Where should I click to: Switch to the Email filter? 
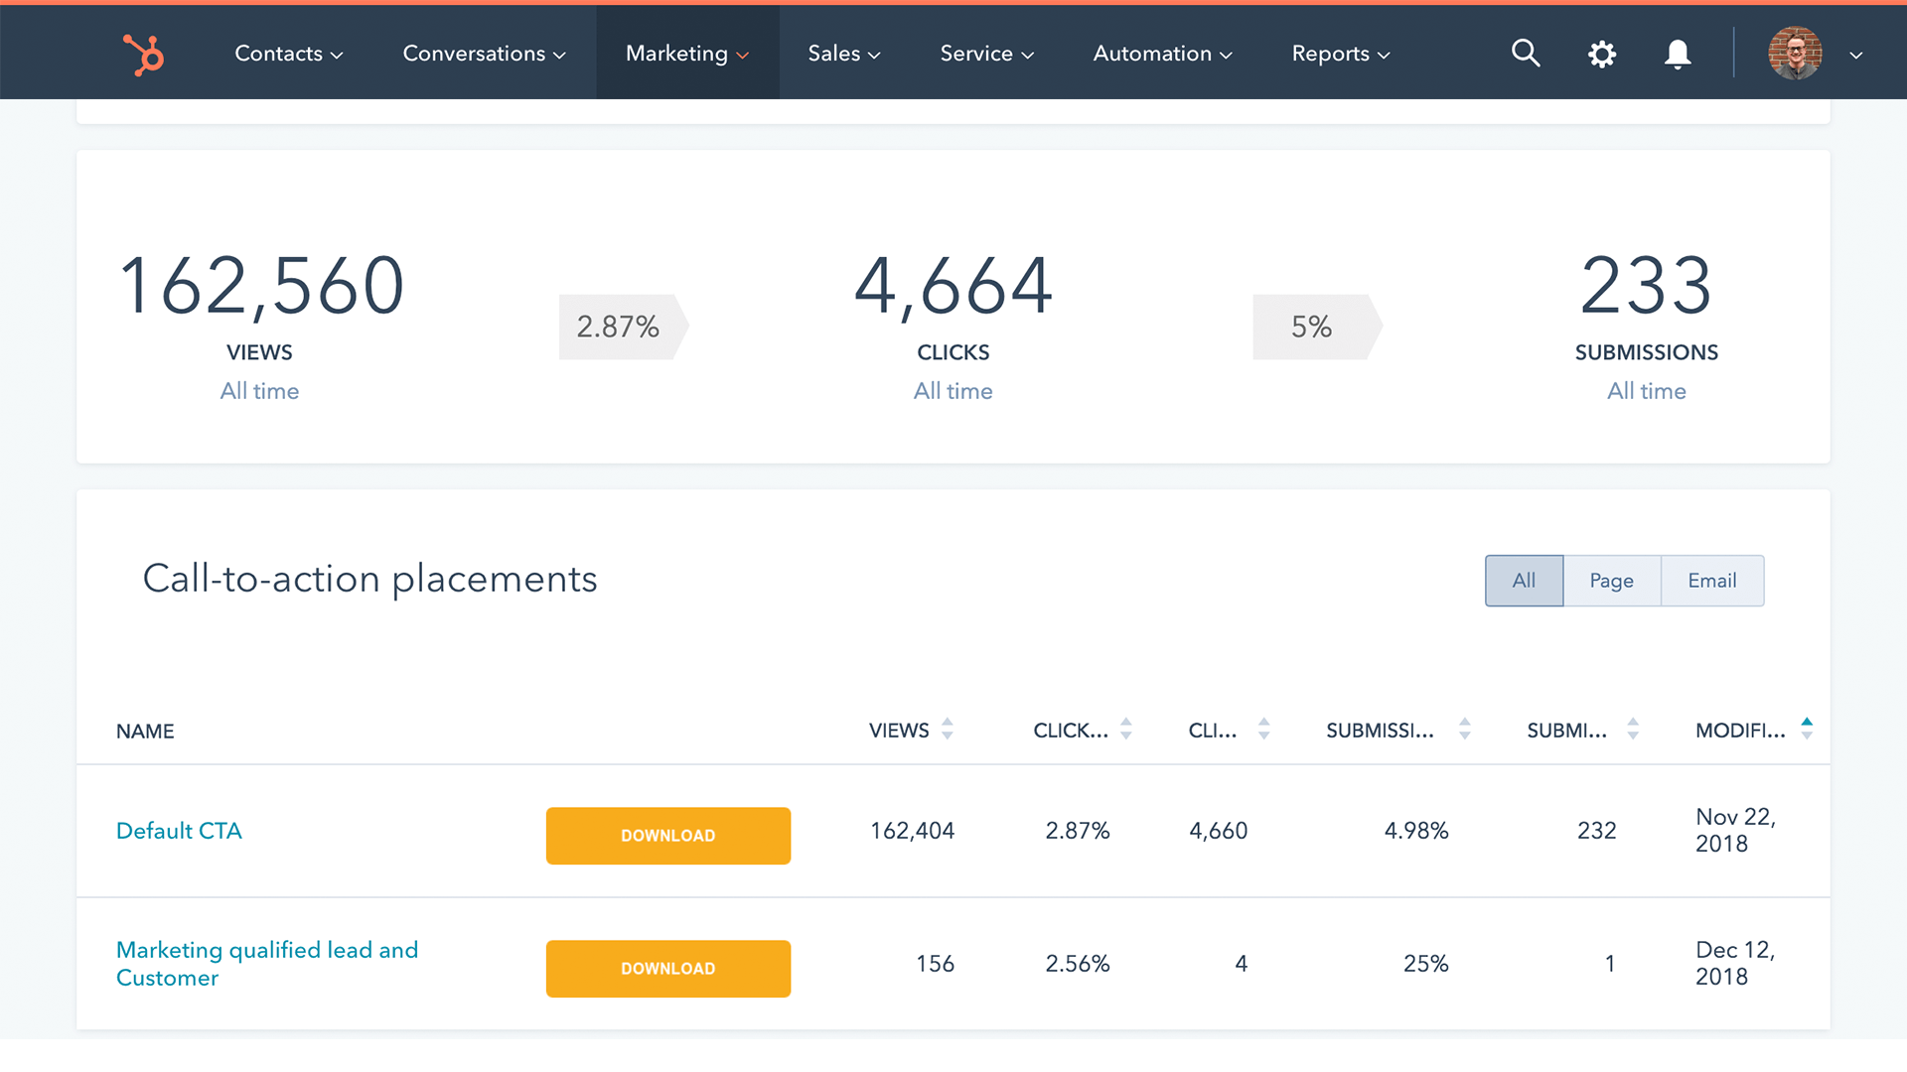[x=1710, y=581]
